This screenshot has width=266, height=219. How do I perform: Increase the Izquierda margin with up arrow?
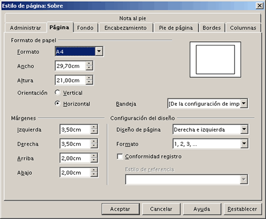click(94, 127)
